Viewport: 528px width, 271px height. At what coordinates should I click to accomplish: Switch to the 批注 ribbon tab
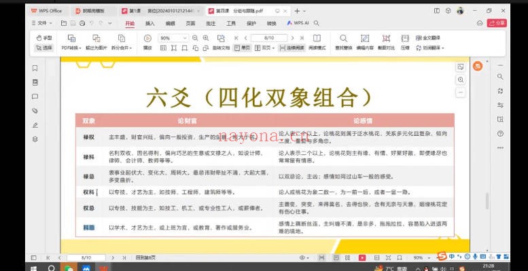click(x=211, y=23)
